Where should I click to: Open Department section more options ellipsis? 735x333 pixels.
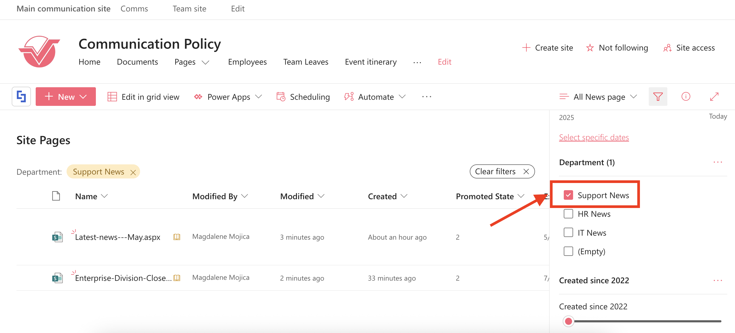click(717, 162)
